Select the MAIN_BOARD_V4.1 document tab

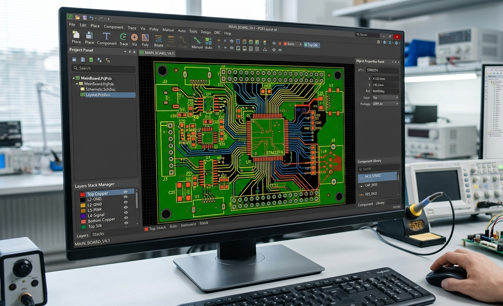point(157,53)
